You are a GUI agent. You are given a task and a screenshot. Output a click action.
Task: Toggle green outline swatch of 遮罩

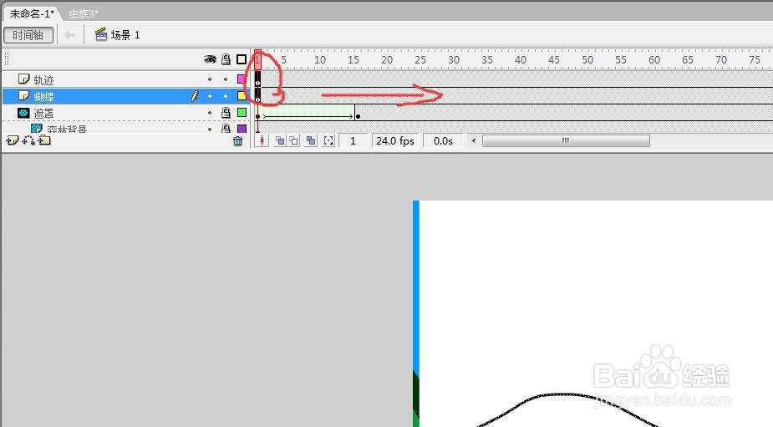coord(242,113)
